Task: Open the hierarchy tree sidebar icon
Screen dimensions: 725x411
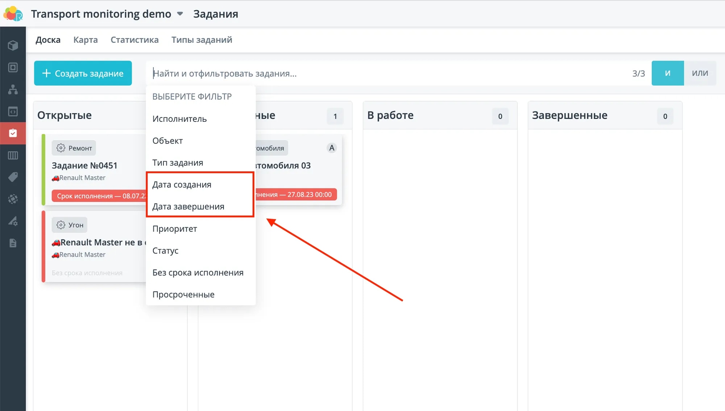Action: 13,89
